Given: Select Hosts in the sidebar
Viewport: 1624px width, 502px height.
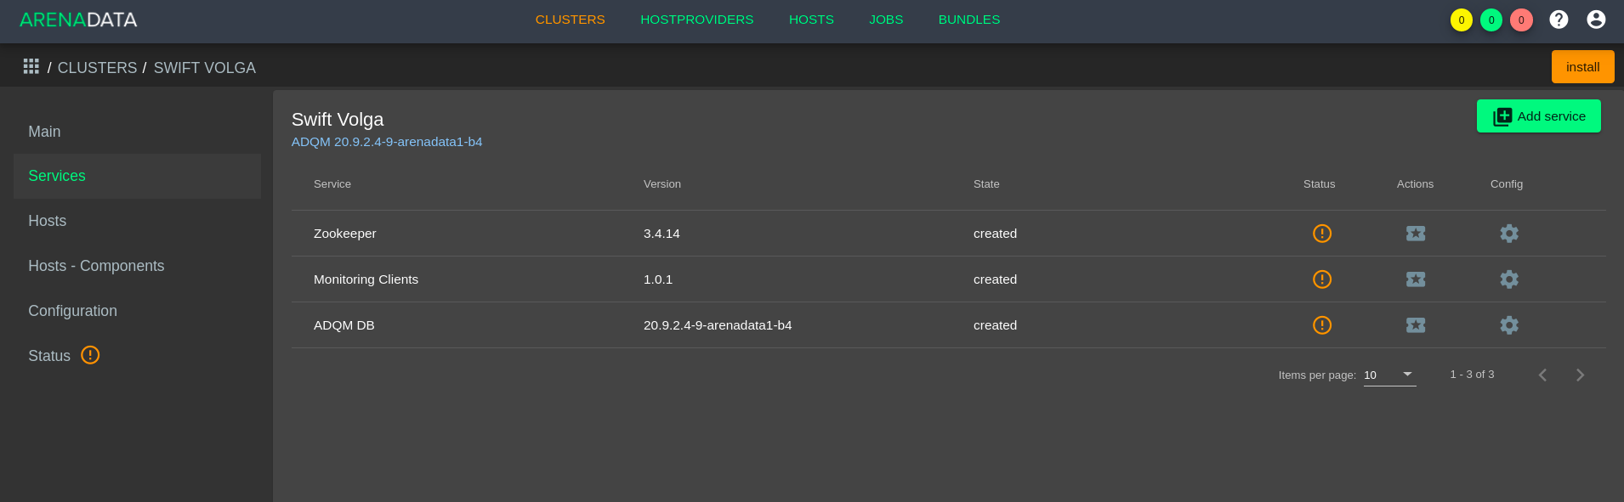Looking at the screenshot, I should 137,221.
